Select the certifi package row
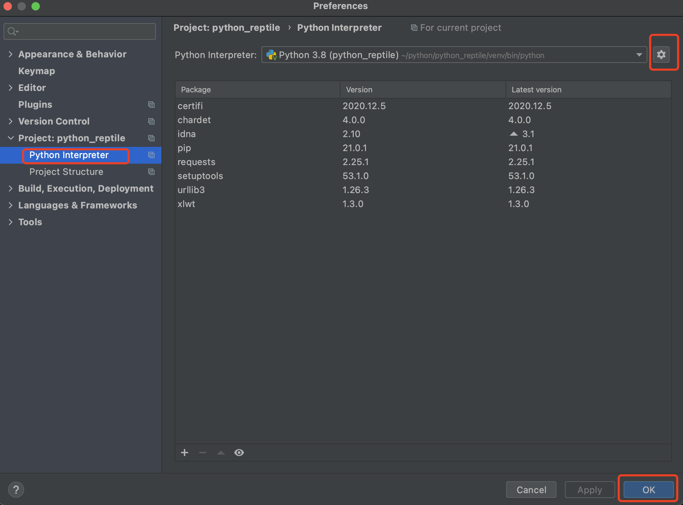The height and width of the screenshot is (505, 683). pyautogui.click(x=423, y=106)
